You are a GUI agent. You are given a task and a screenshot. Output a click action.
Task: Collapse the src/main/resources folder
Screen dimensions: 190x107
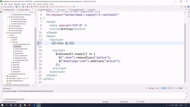(x=6, y=33)
